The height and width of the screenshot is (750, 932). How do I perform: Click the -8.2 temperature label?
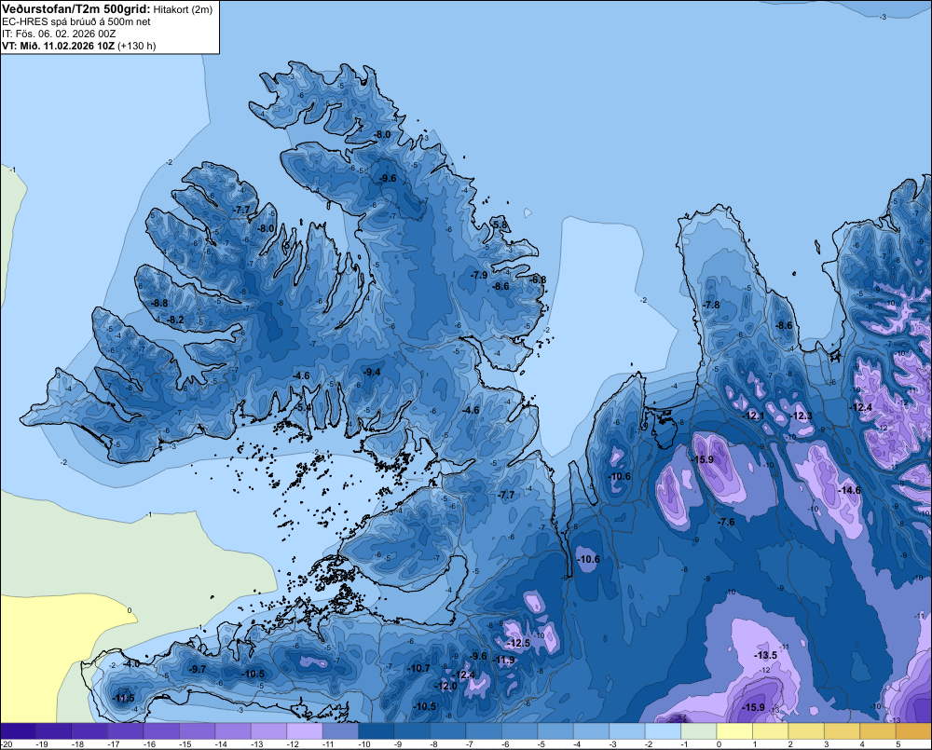175,320
